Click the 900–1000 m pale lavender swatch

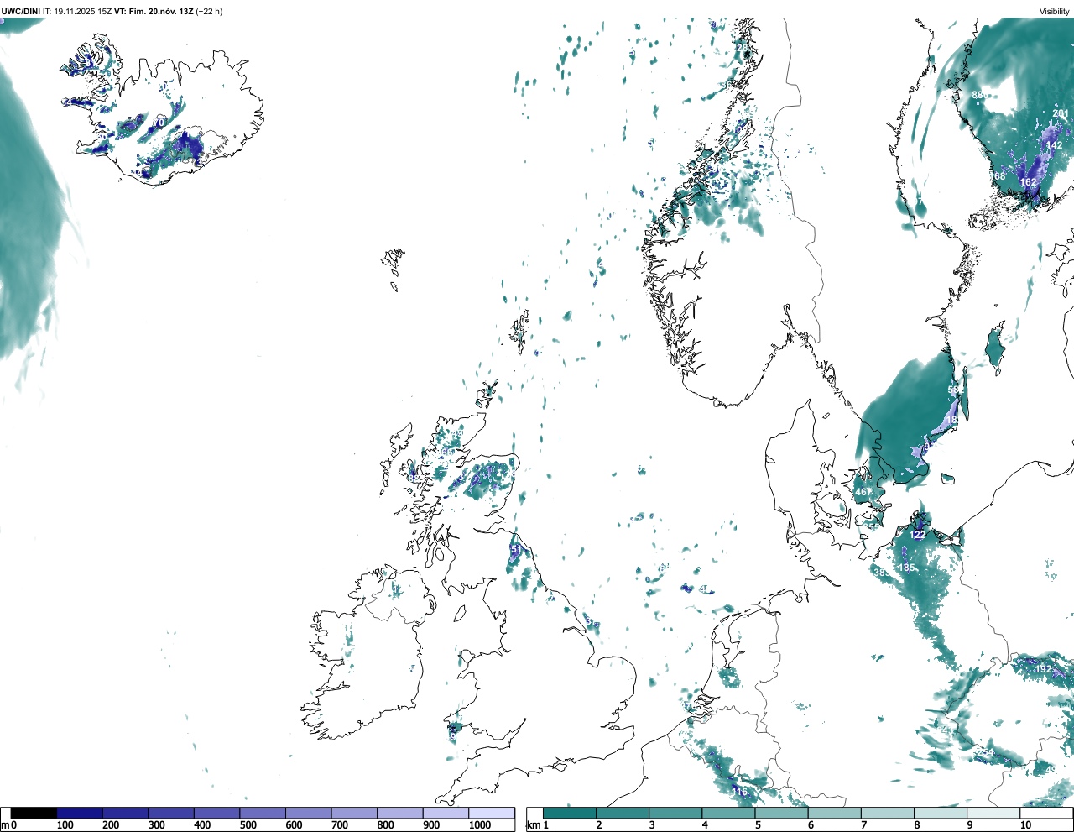coord(446,813)
